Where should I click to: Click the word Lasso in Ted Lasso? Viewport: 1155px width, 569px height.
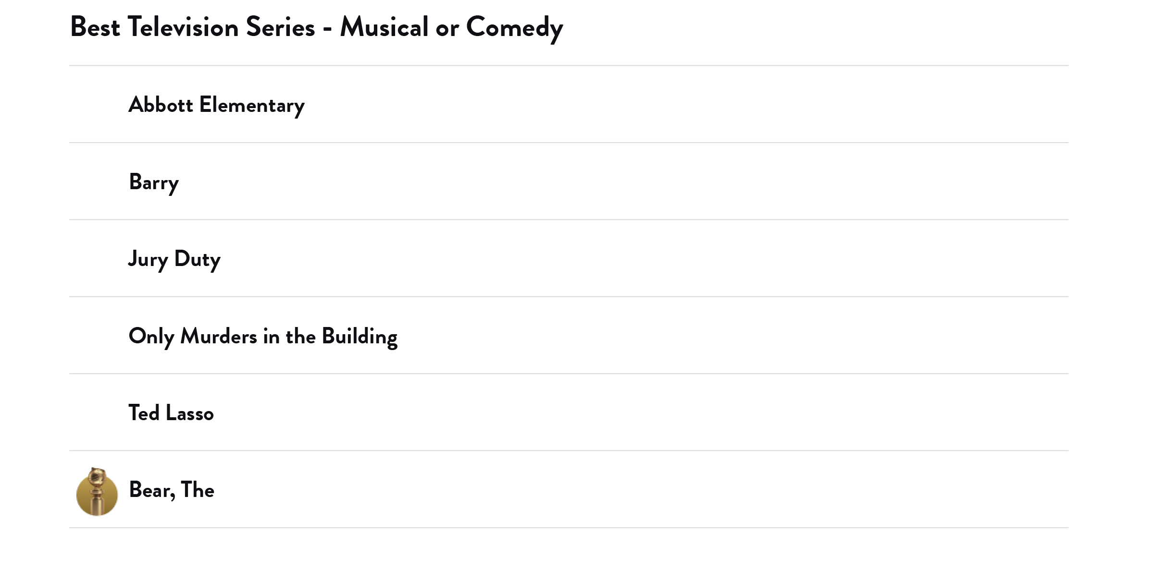(x=189, y=413)
